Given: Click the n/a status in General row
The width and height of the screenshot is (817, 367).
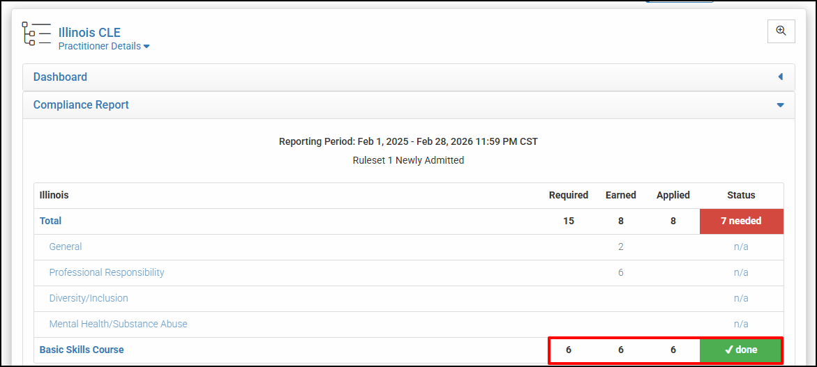Looking at the screenshot, I should coord(741,247).
